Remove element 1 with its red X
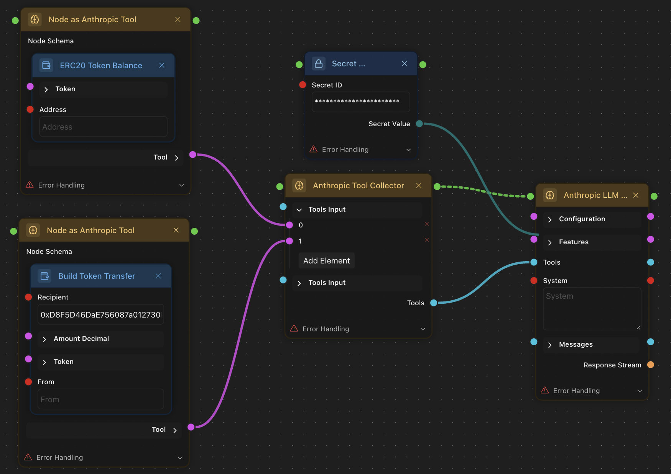The width and height of the screenshot is (671, 474). (x=427, y=240)
